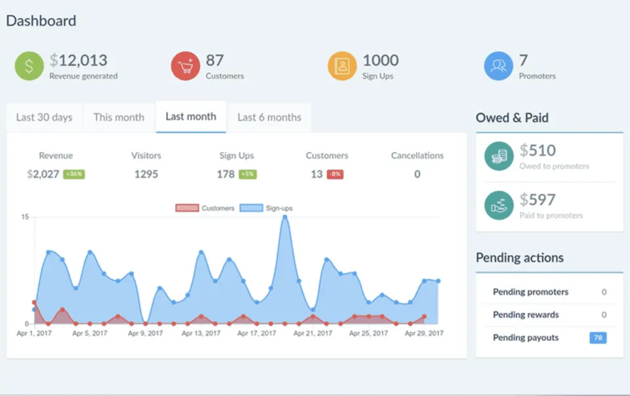Viewport: 630px width, 396px height.
Task: Toggle the Sign-ups series in the chart legend
Action: tap(272, 207)
